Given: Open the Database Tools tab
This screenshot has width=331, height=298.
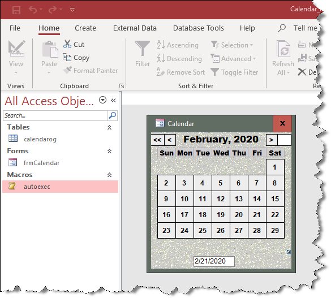Looking at the screenshot, I should click(199, 28).
